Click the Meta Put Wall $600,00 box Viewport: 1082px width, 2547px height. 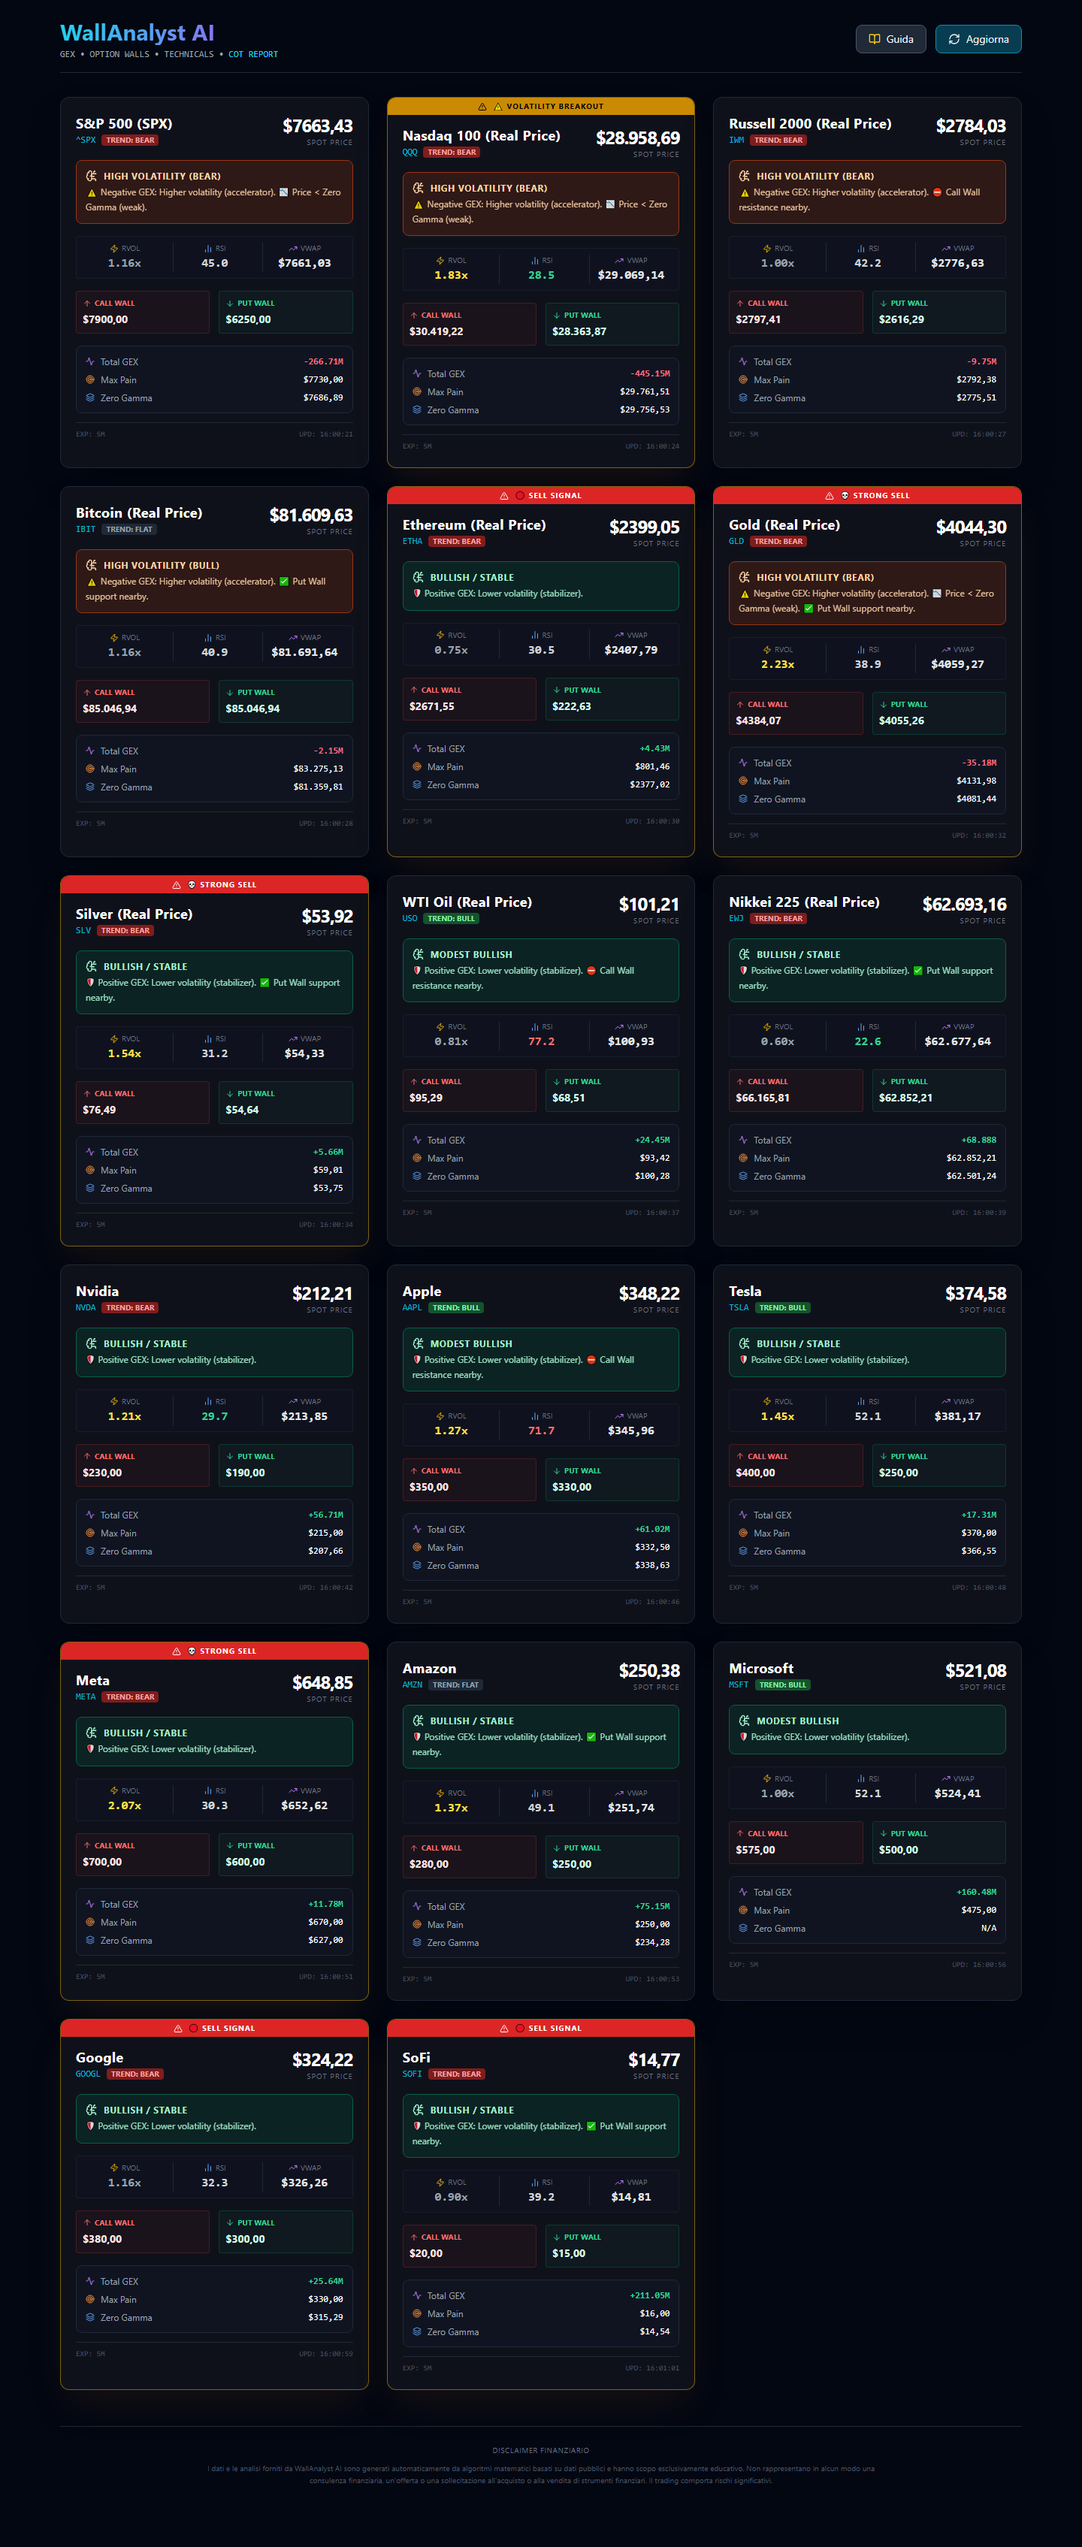pos(286,1854)
